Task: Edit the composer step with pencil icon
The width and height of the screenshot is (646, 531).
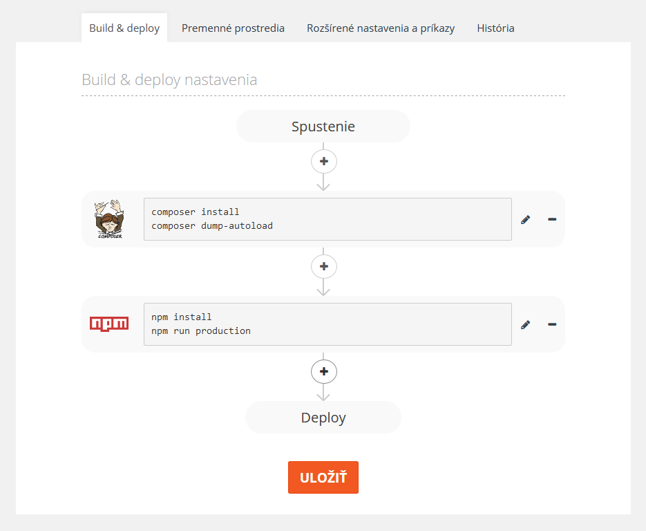Action: 526,219
